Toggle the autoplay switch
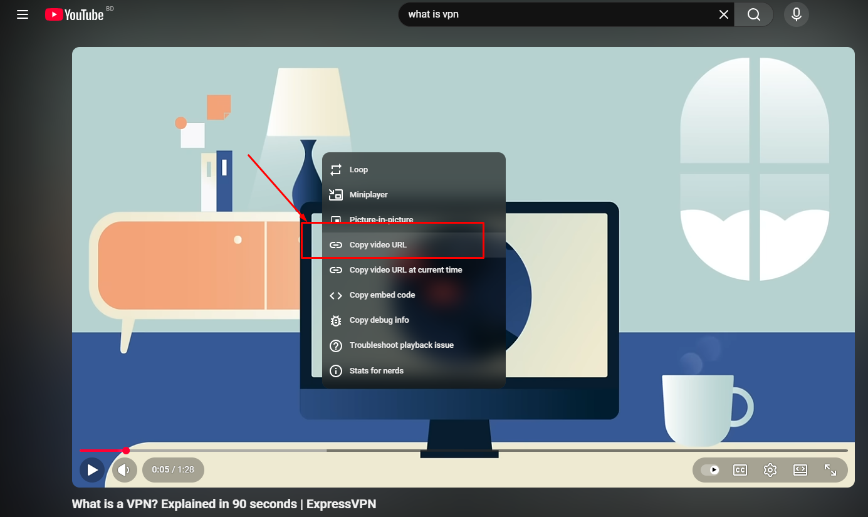The width and height of the screenshot is (868, 517). coord(710,470)
